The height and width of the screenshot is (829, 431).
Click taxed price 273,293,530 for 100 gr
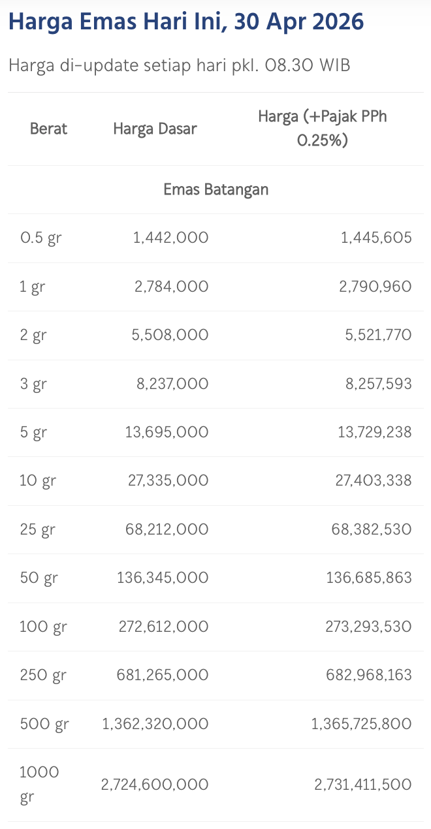pos(368,627)
